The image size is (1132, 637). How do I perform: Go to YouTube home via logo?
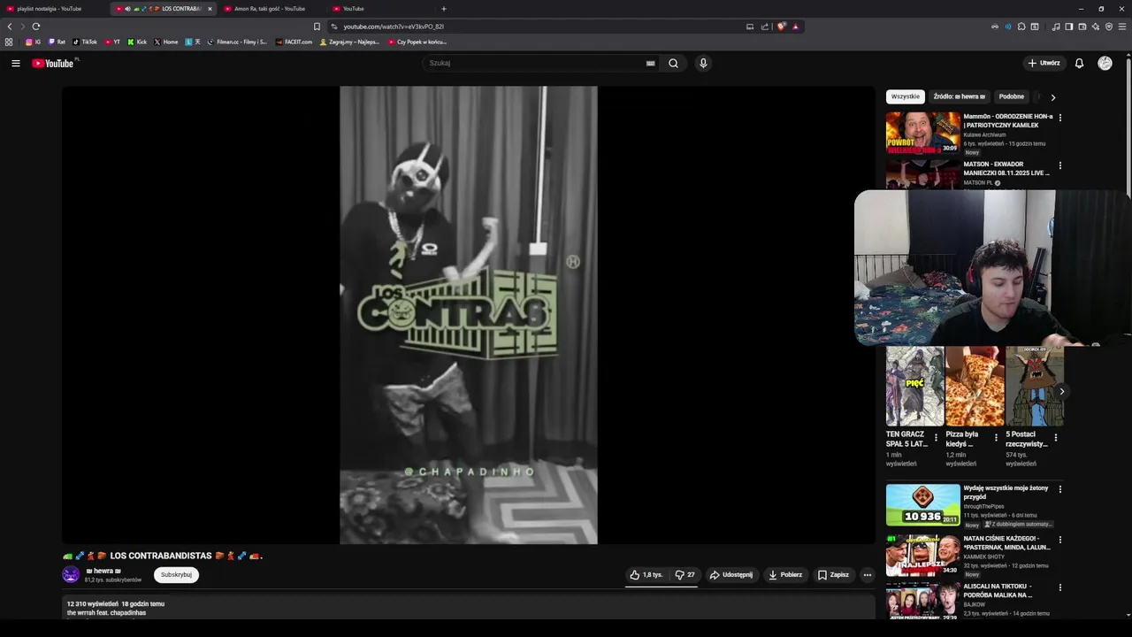55,63
